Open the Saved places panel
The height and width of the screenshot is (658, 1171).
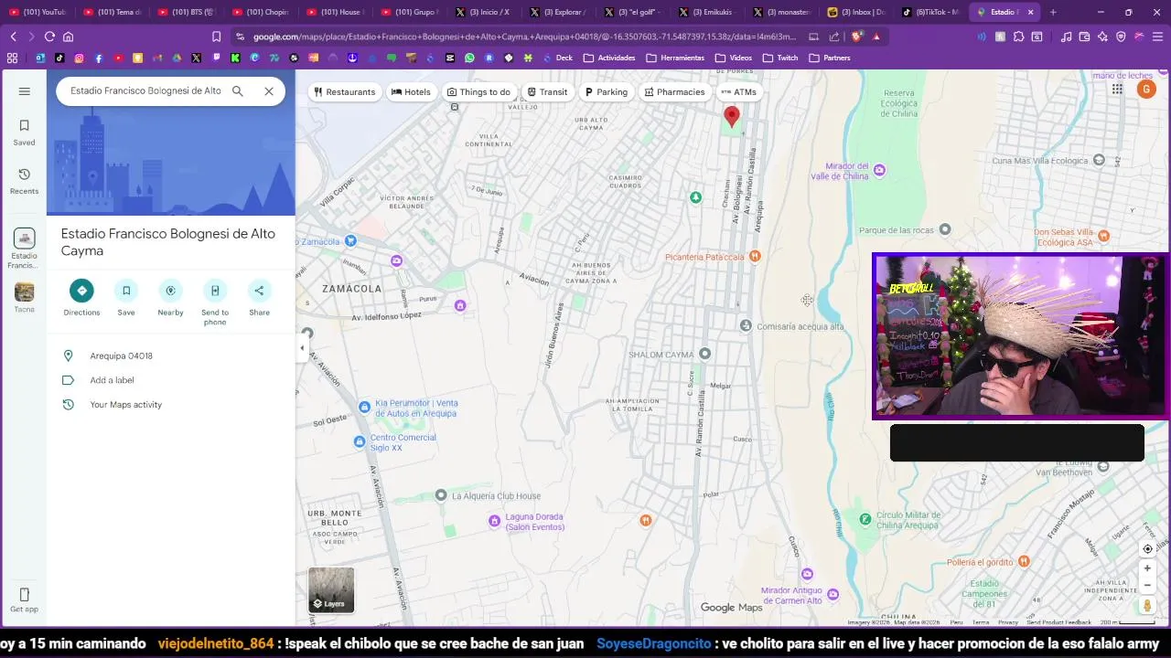click(25, 133)
